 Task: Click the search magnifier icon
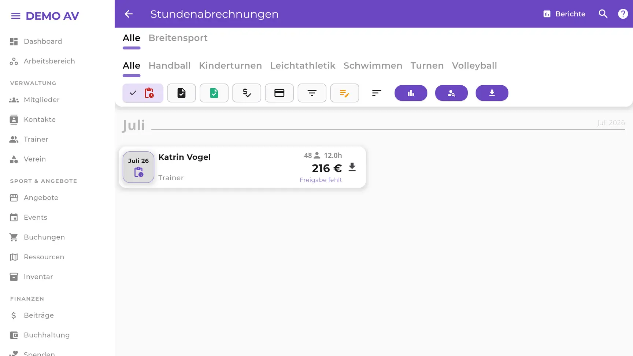[603, 14]
